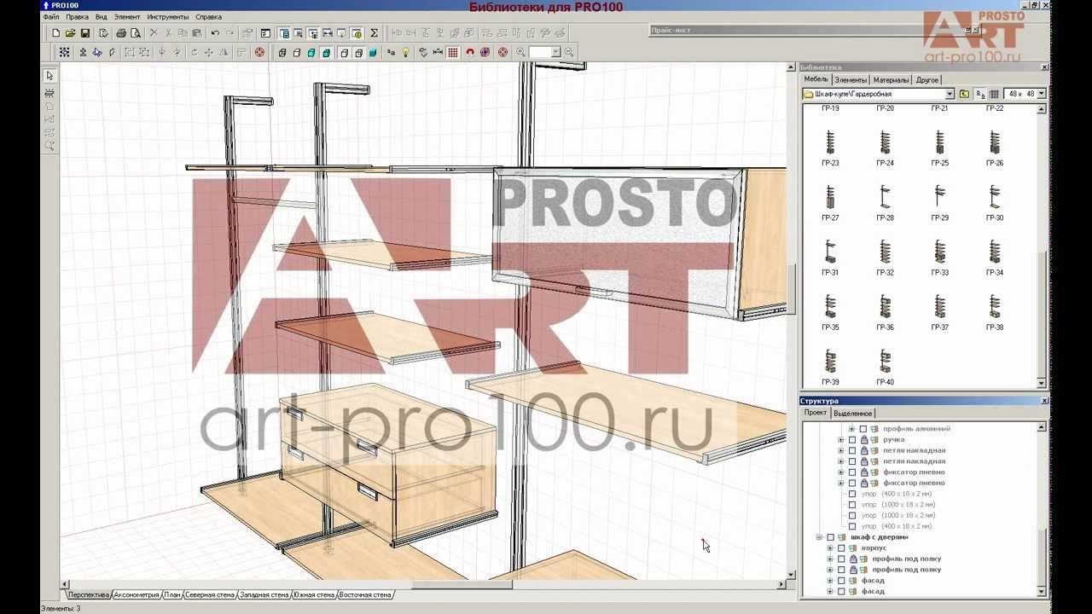The width and height of the screenshot is (1092, 614).
Task: Toggle Textures display mode icon
Action: (327, 52)
